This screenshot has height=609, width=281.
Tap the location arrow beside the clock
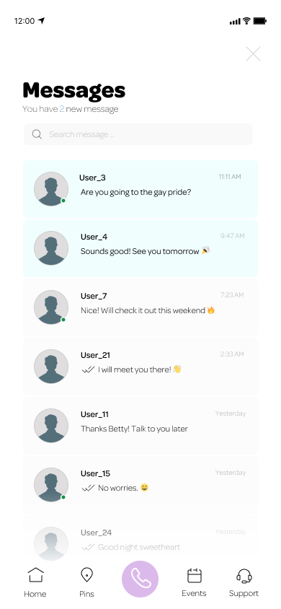tap(42, 21)
